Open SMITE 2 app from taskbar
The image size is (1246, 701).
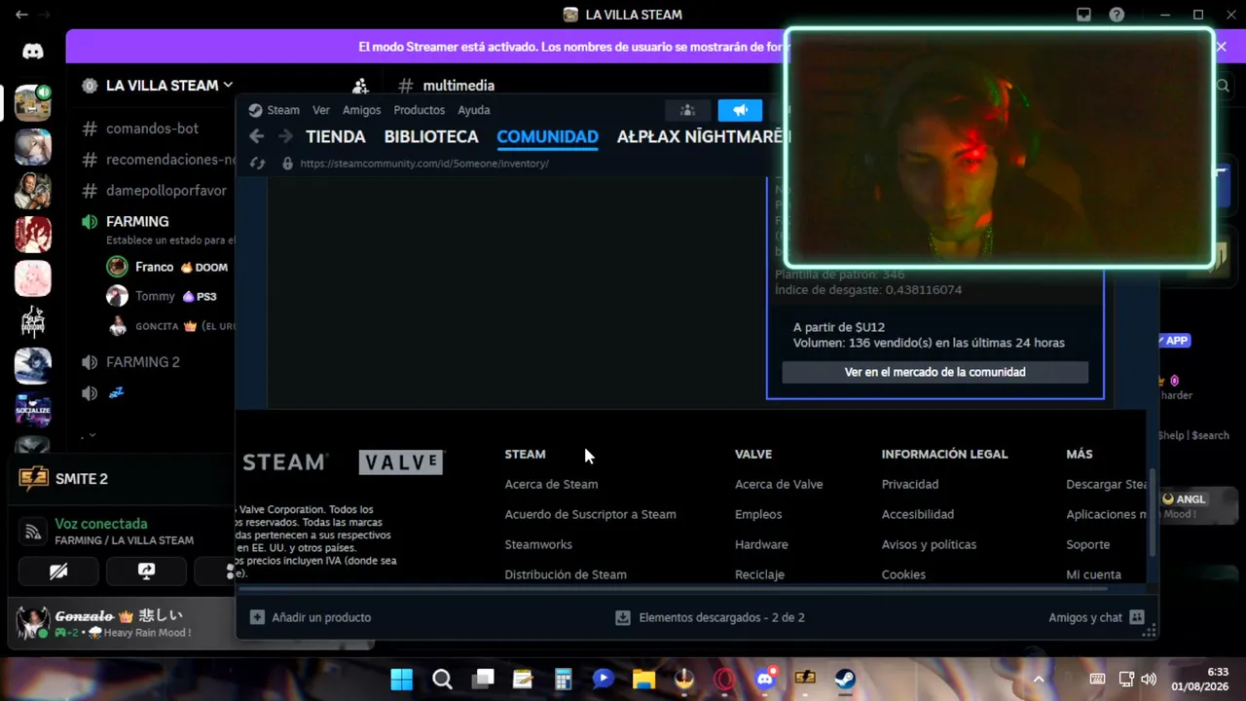click(805, 680)
